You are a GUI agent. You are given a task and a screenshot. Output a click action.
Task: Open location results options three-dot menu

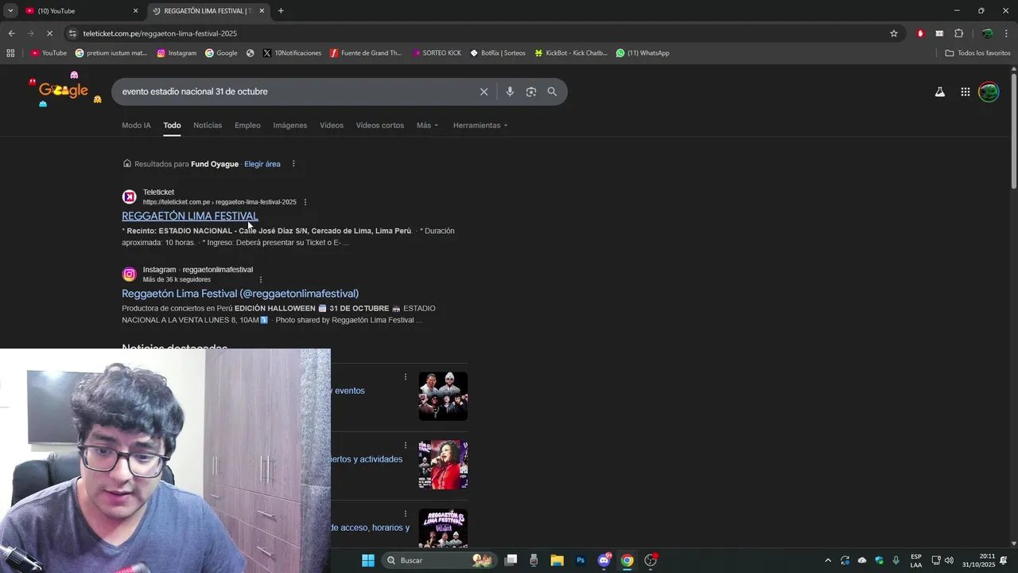[293, 164]
